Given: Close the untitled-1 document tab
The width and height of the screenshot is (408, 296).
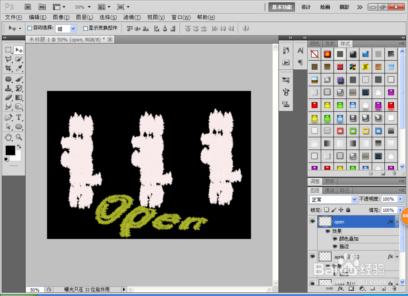Looking at the screenshot, I should (110, 40).
